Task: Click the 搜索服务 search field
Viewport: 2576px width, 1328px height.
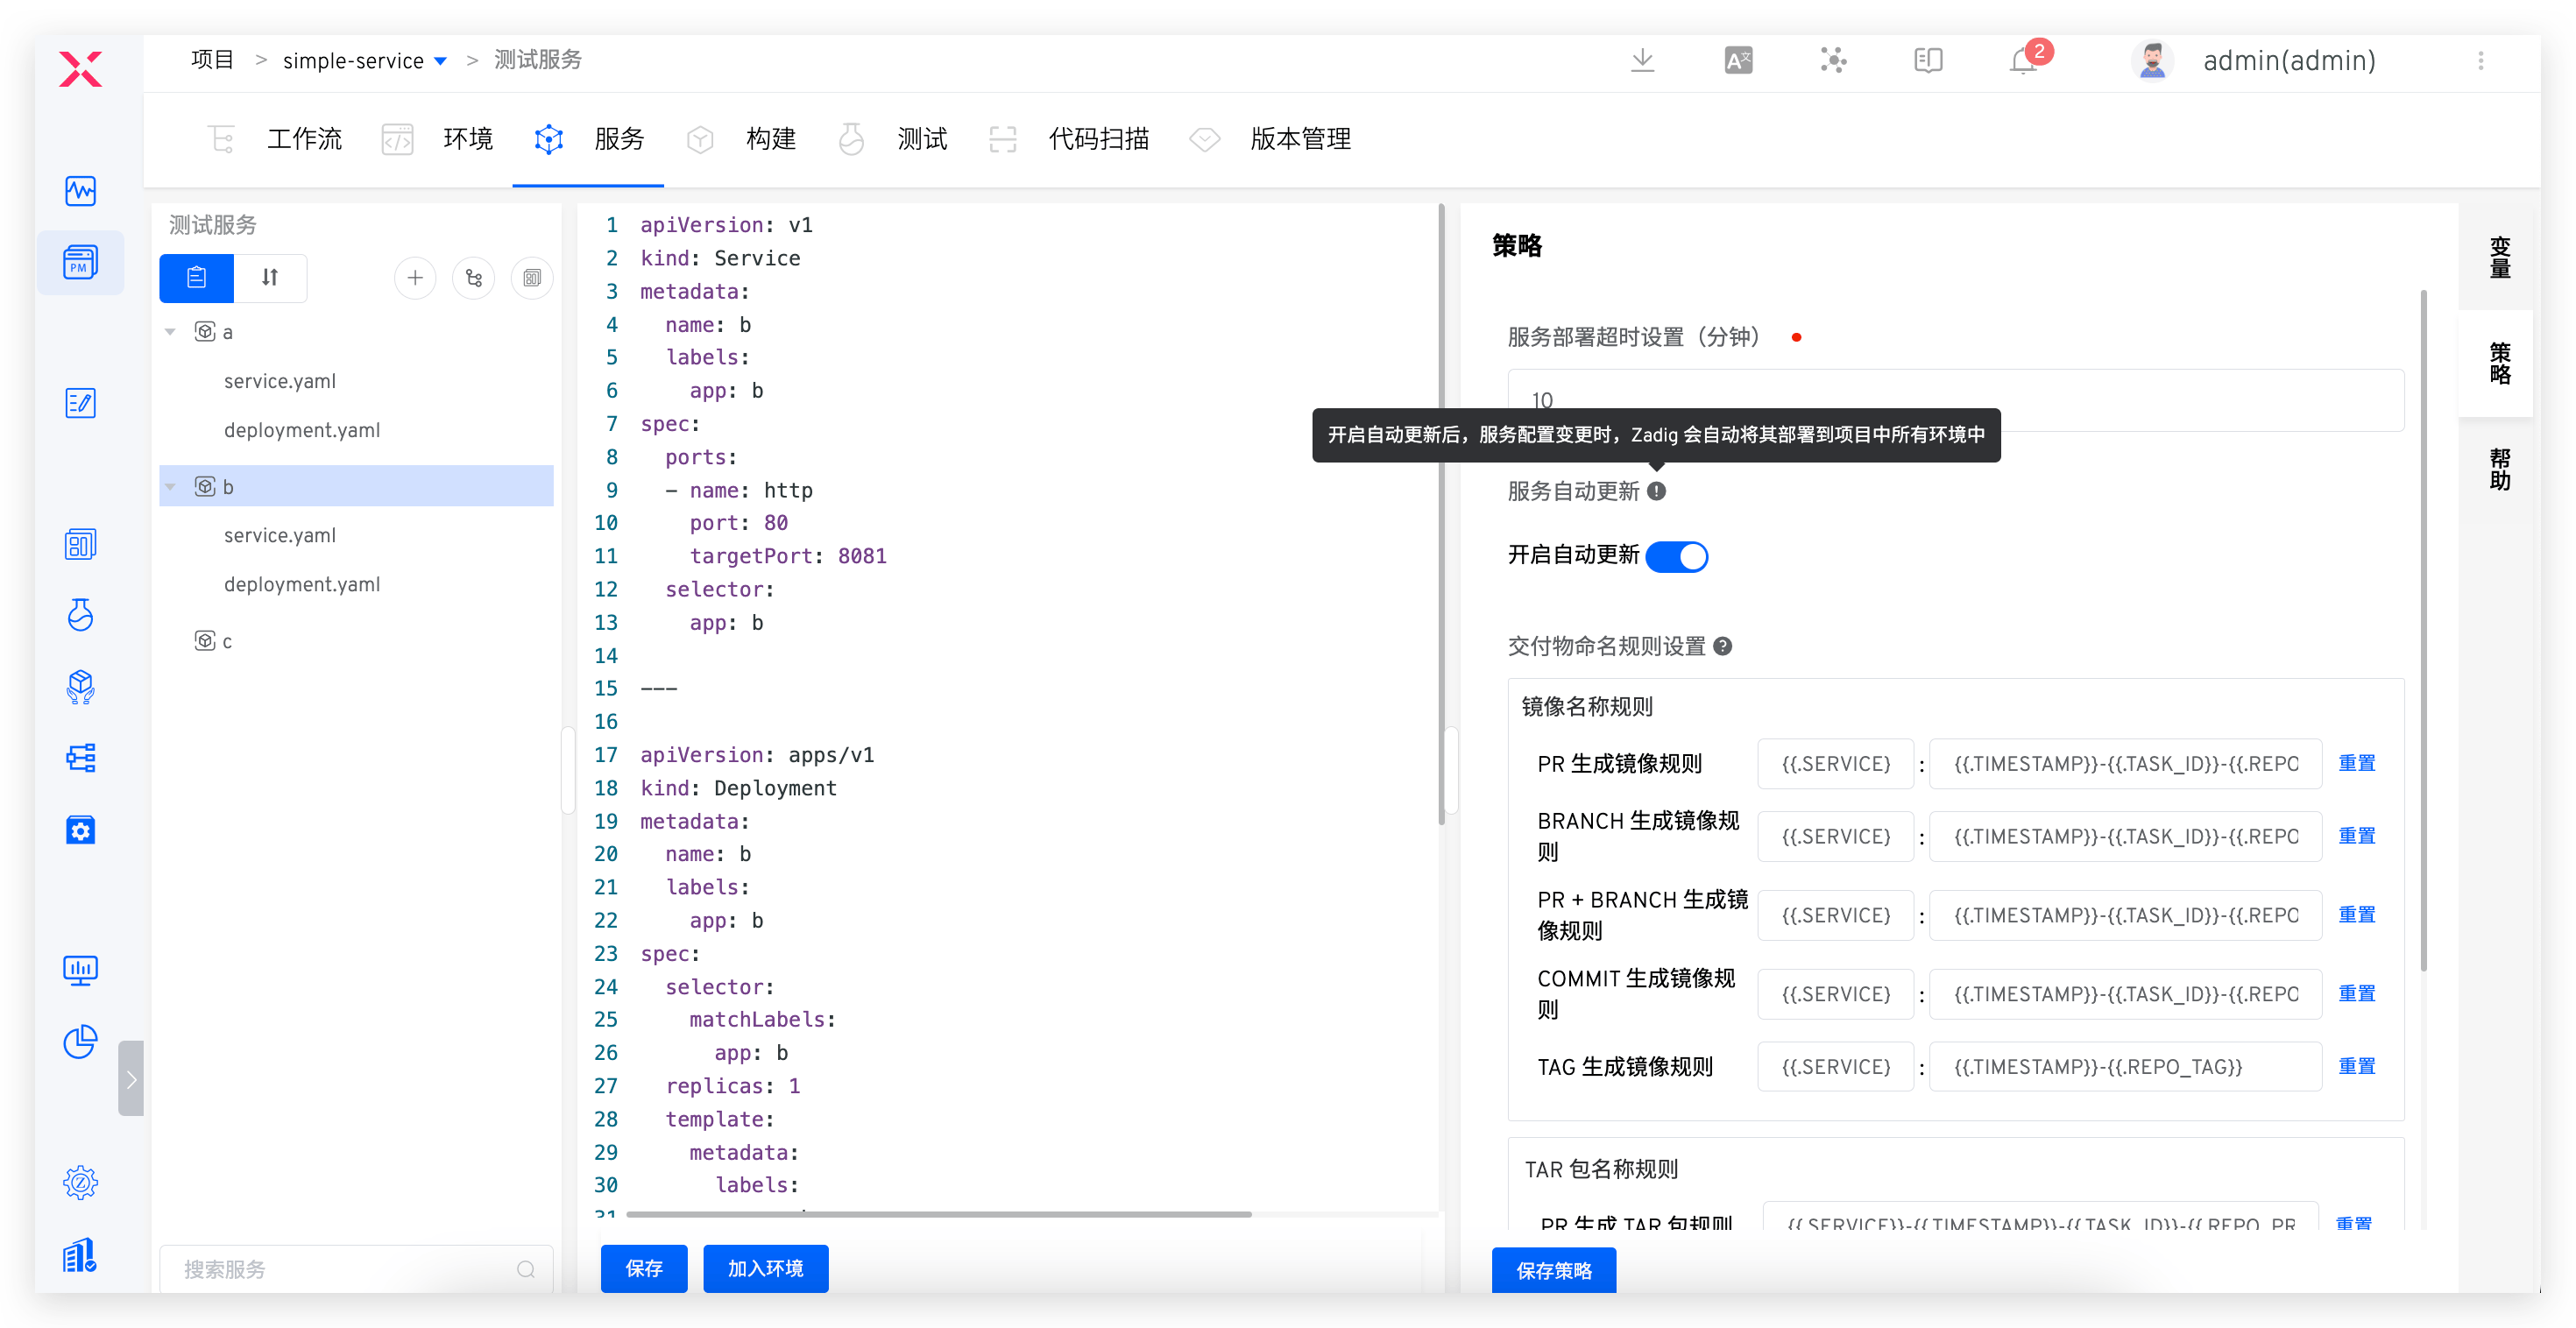Action: 356,1269
